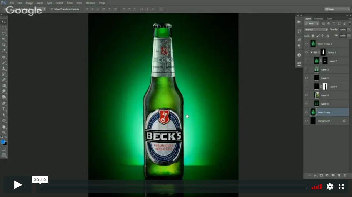The image size is (352, 197).
Task: Select the Hand tool
Action: 4,127
